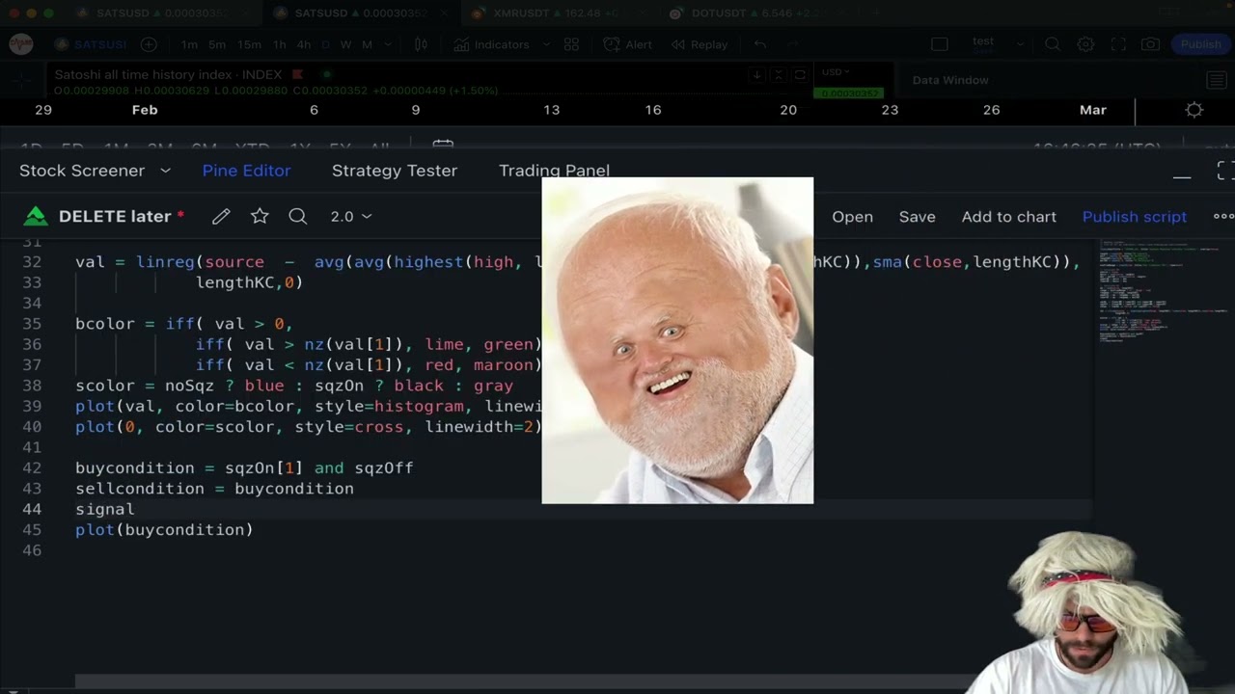Screen dimensions: 1235x694
Task: Select the 1m timeframe
Action: pos(189,44)
